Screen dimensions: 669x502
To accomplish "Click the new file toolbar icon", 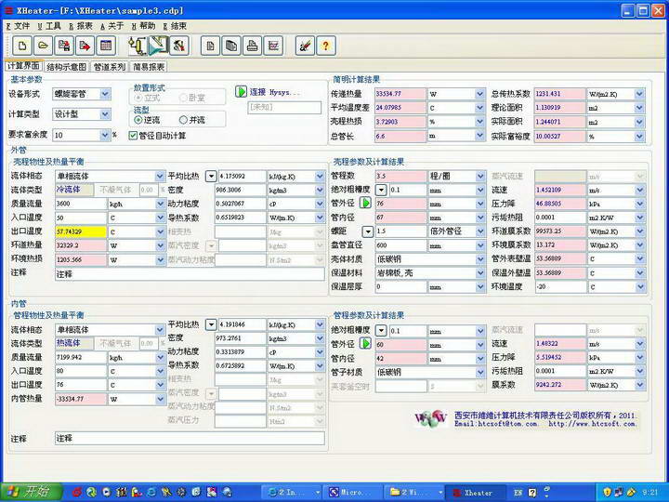I will [x=20, y=45].
